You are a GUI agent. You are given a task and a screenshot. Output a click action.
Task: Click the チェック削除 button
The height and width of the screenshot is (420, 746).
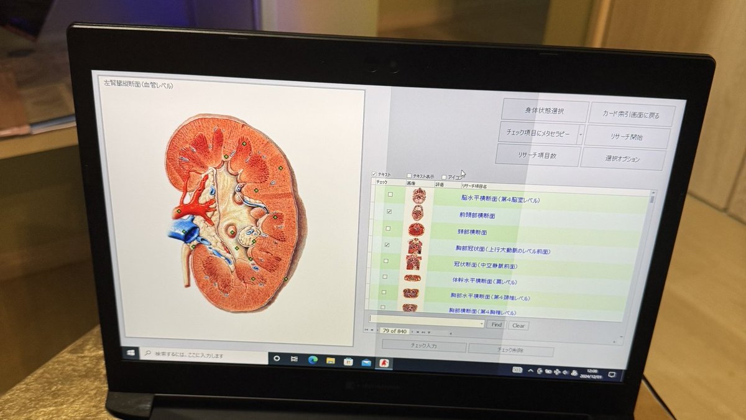(510, 350)
